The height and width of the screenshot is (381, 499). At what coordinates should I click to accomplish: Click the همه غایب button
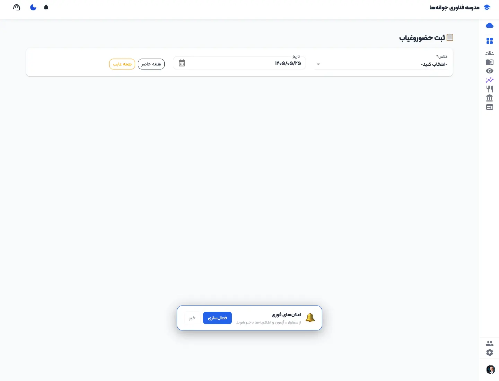click(122, 64)
